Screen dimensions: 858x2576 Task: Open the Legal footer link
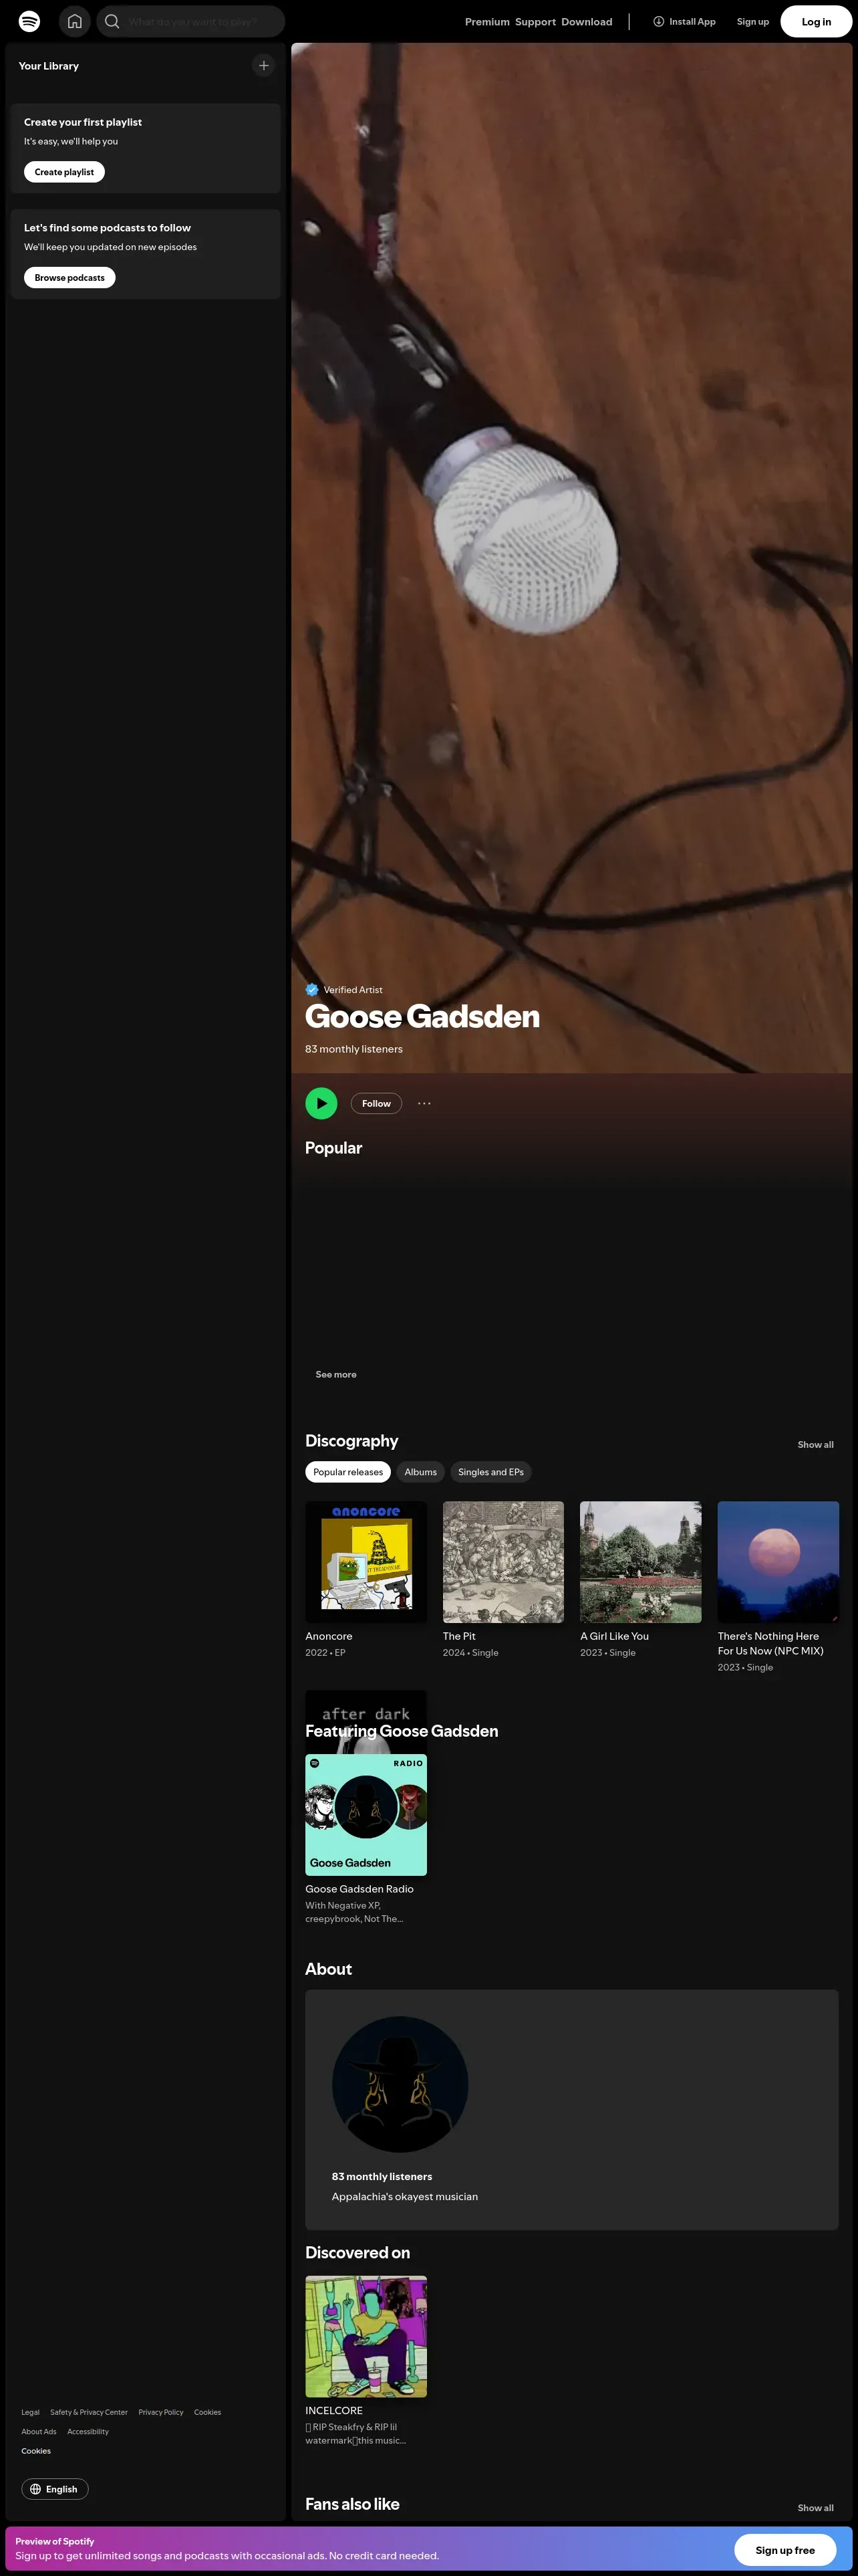(x=30, y=2412)
